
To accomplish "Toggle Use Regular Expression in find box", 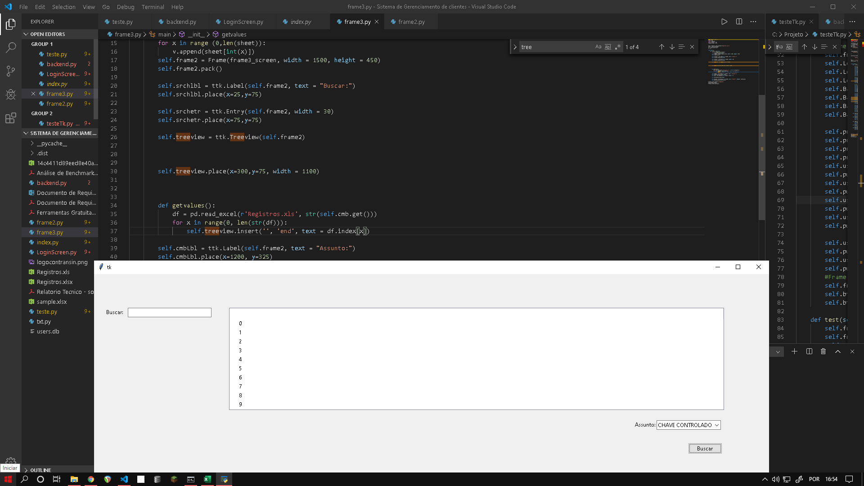I will coord(618,47).
